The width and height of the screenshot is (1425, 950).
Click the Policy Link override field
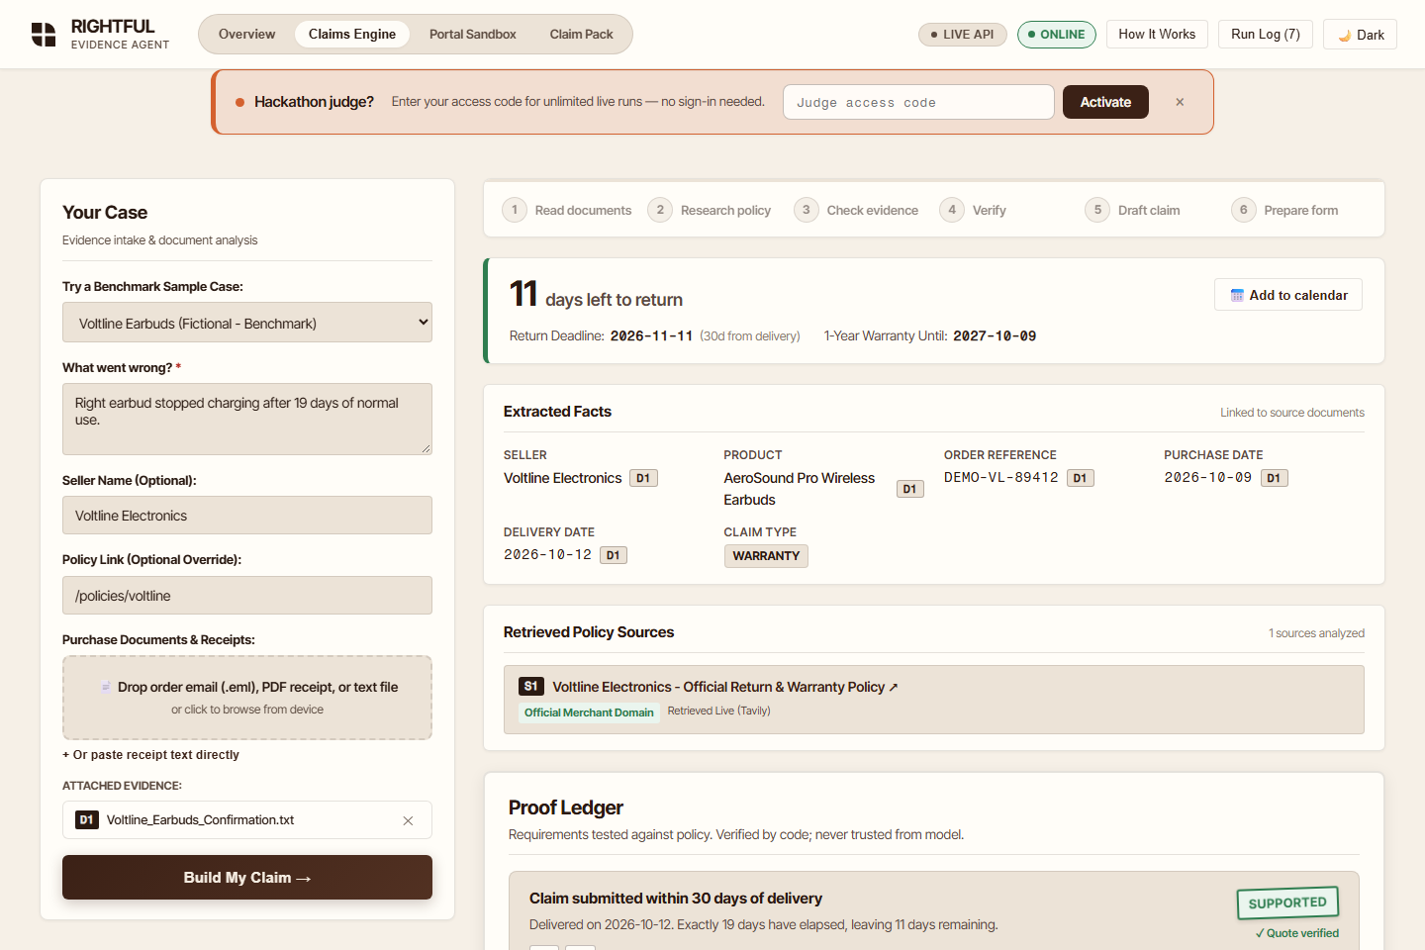tap(247, 596)
